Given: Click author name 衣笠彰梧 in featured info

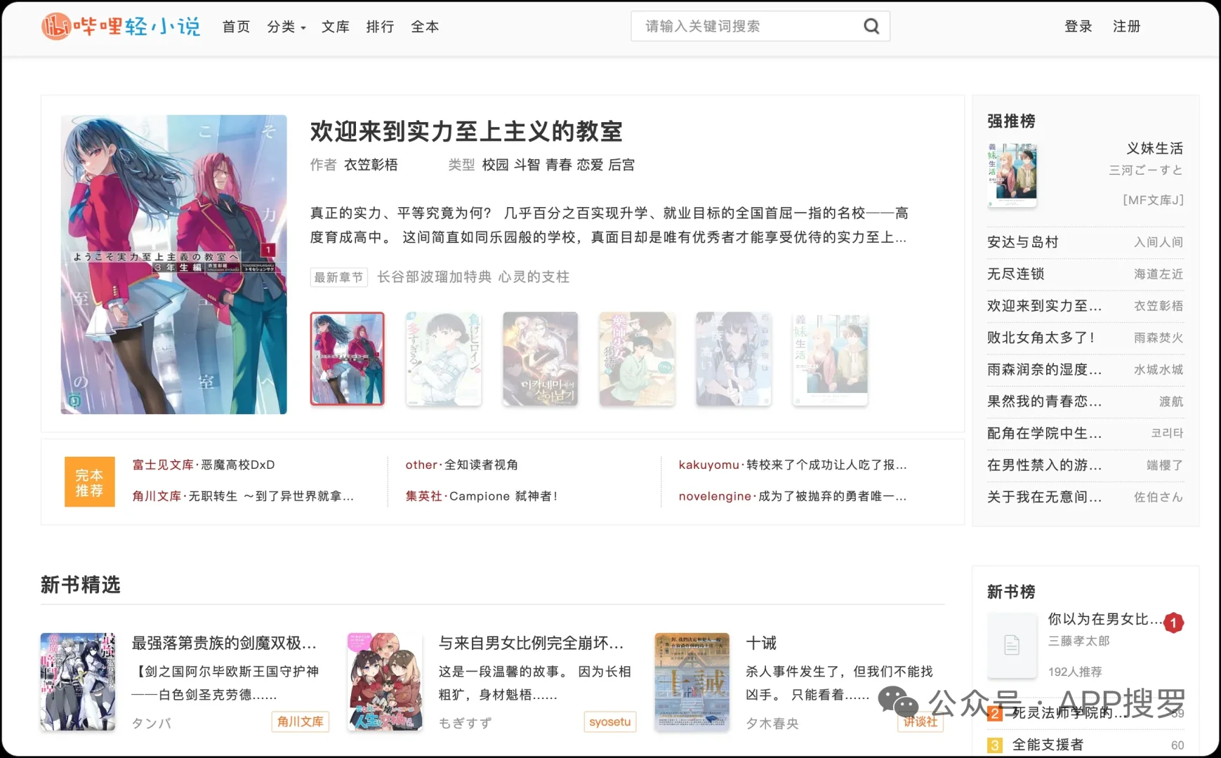Looking at the screenshot, I should (371, 165).
